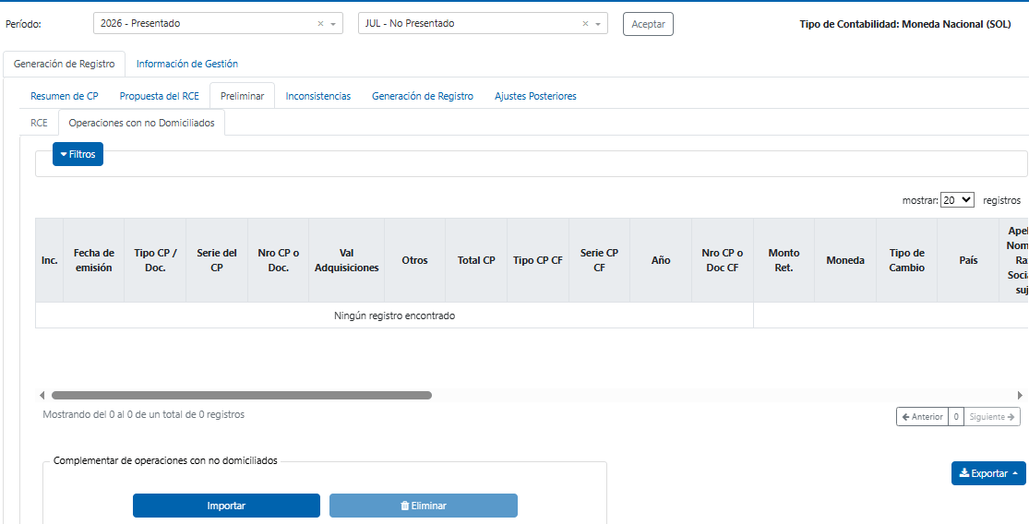
Task: Open the Información de Gestión tab
Action: [x=187, y=64]
